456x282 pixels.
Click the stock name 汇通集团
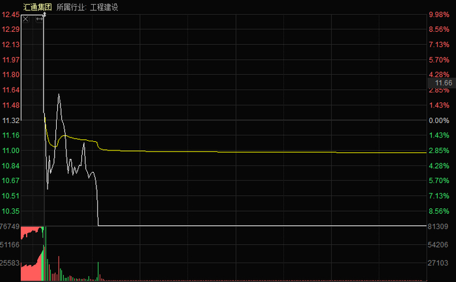click(x=38, y=7)
